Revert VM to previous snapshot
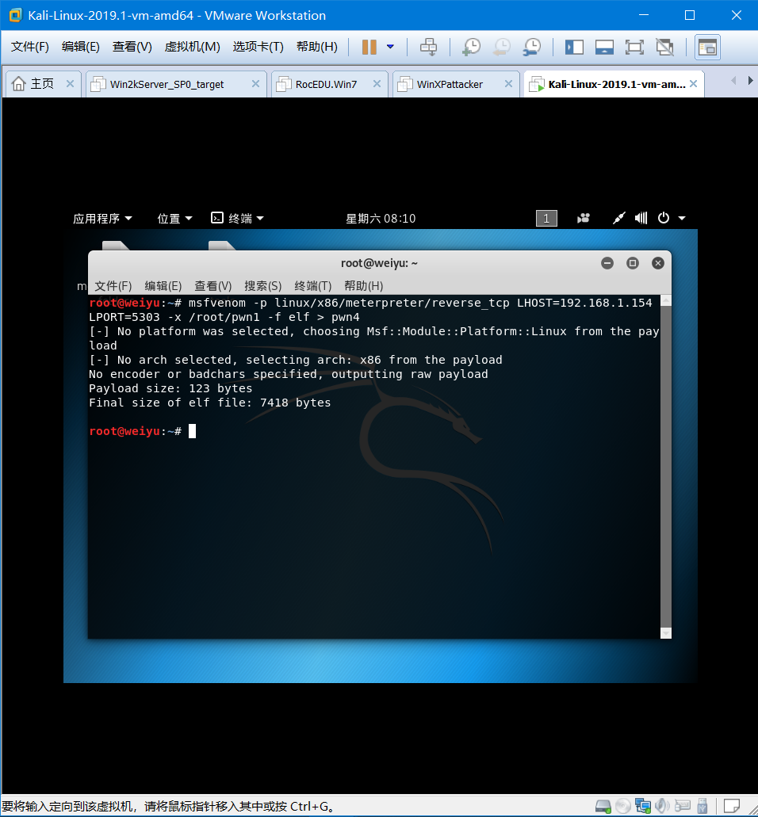The width and height of the screenshot is (758, 817). click(502, 47)
